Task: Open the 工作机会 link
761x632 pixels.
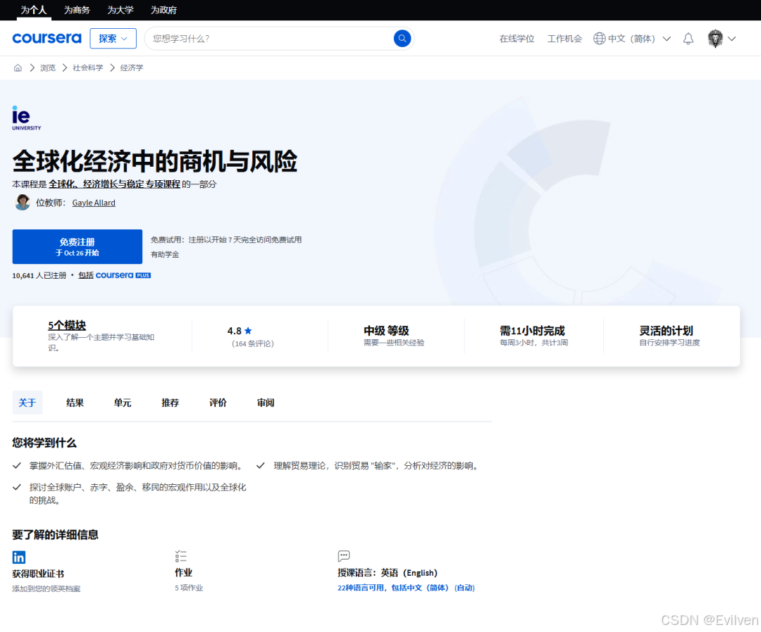Action: click(x=564, y=39)
